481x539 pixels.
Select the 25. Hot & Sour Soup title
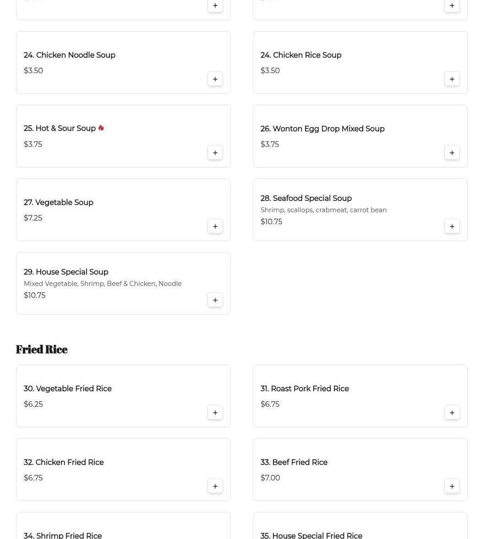(x=60, y=129)
